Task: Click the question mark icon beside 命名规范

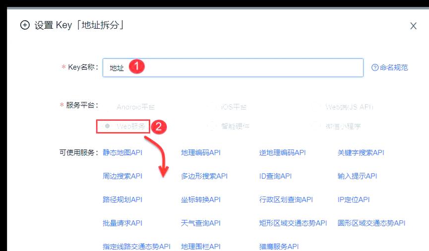Action: (x=375, y=67)
